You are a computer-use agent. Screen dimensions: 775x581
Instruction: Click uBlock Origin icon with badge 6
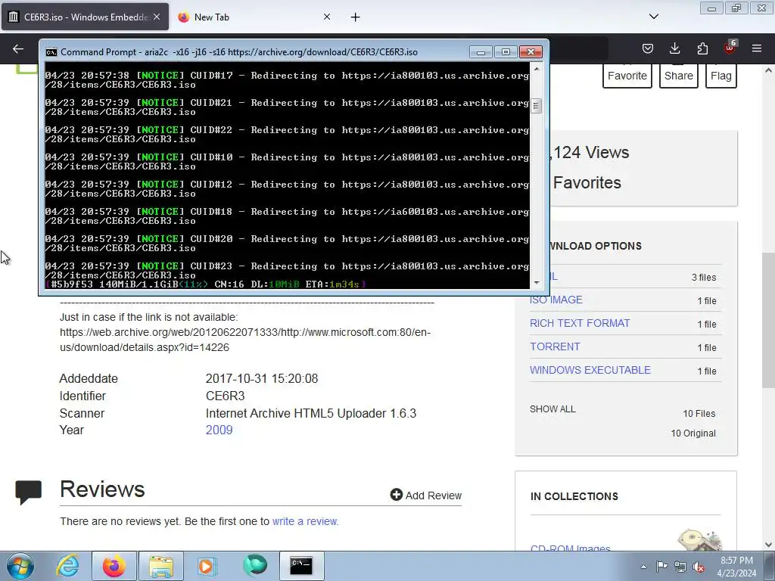tap(730, 48)
